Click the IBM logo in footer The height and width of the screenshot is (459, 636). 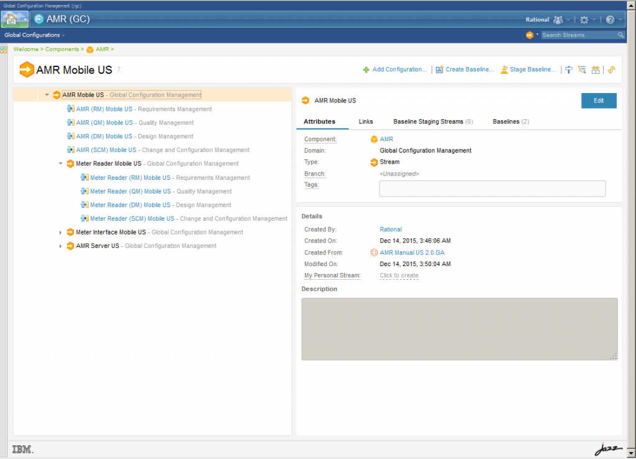tap(23, 449)
